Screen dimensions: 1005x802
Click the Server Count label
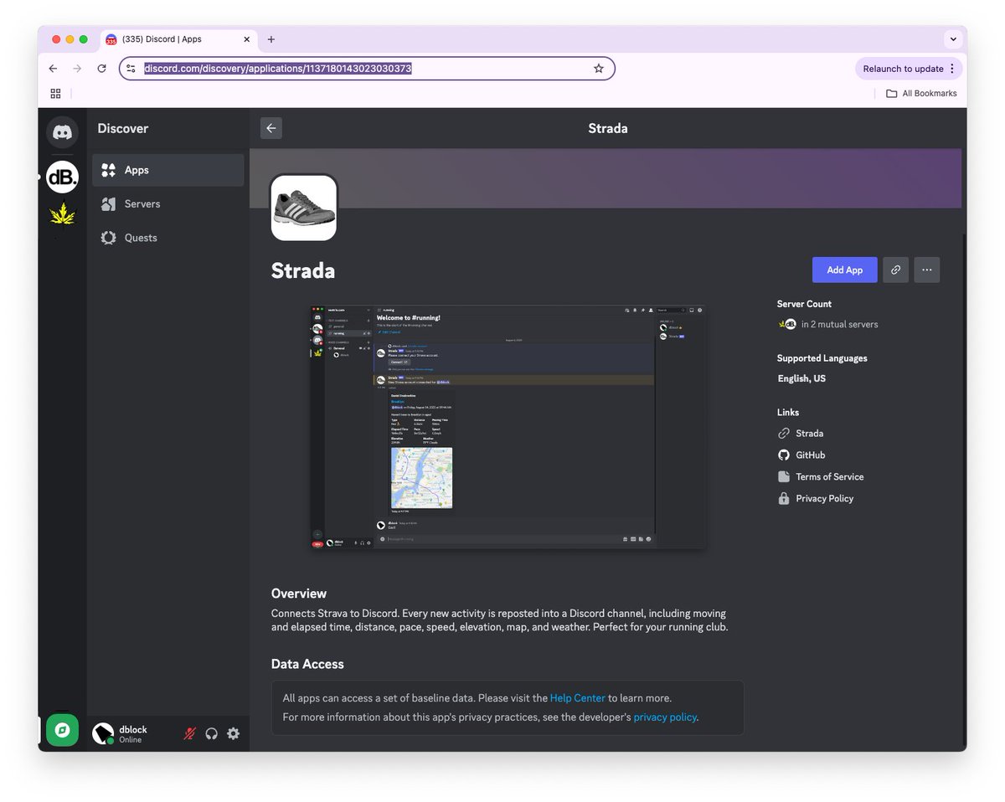coord(804,304)
